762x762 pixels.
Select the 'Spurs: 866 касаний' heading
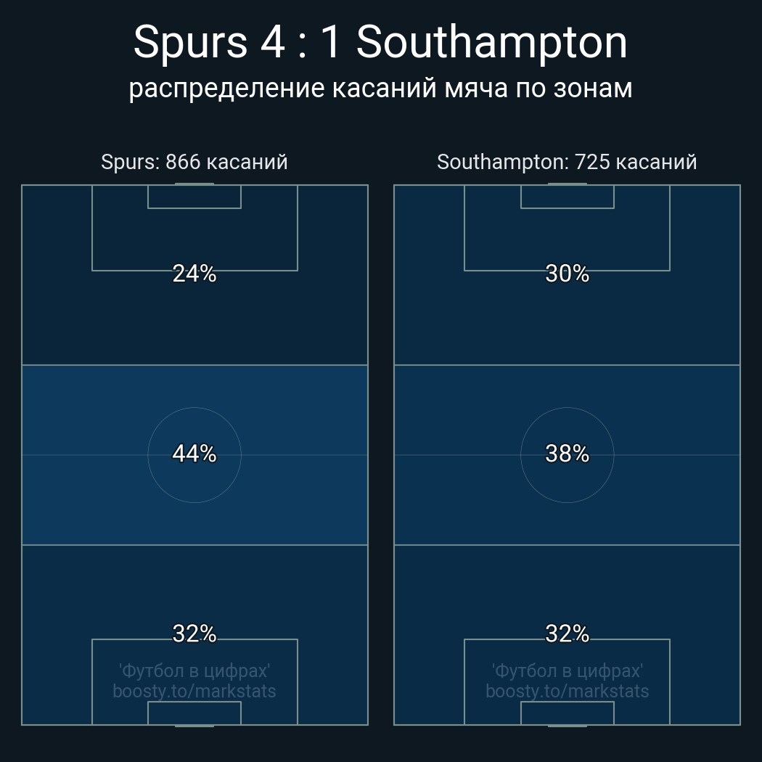194,162
